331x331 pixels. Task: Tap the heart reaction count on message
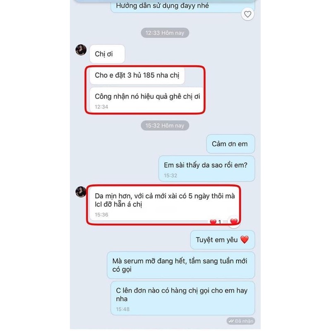coord(216,222)
